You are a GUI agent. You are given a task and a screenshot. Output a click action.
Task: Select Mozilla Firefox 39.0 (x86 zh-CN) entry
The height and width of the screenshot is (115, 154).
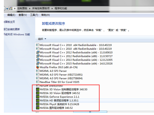59,67
